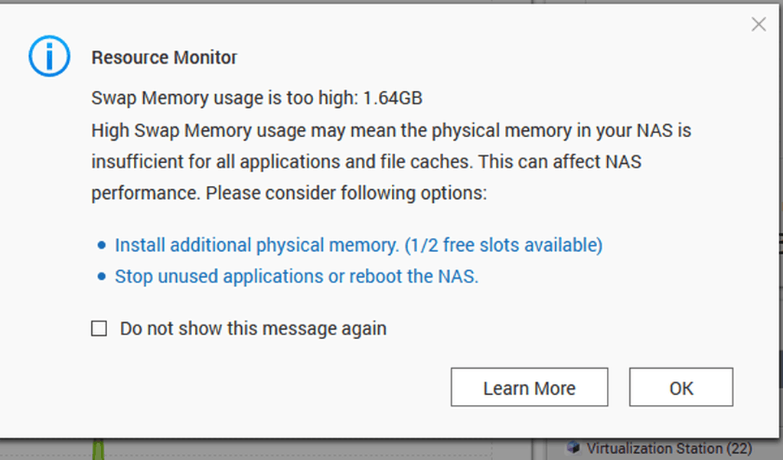Tick the Do not show this message again checkbox

pos(99,328)
